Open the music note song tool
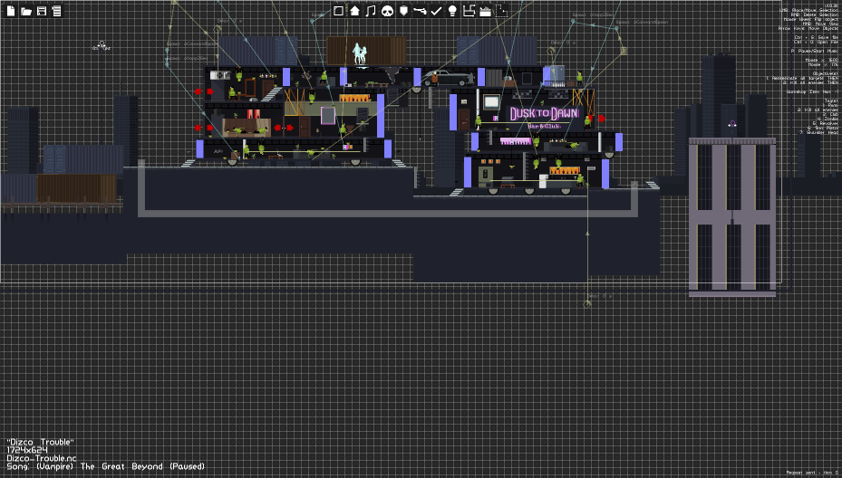Screen dimensions: 842x478 371,11
